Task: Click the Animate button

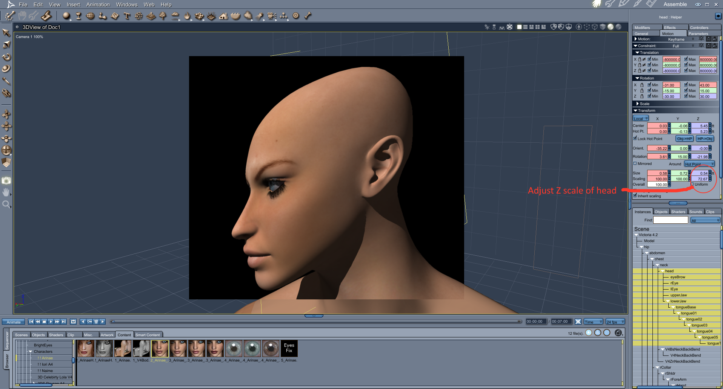Action: [14, 322]
